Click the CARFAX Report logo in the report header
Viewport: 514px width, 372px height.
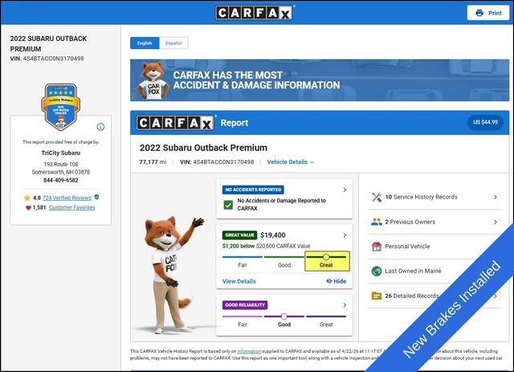click(x=175, y=123)
